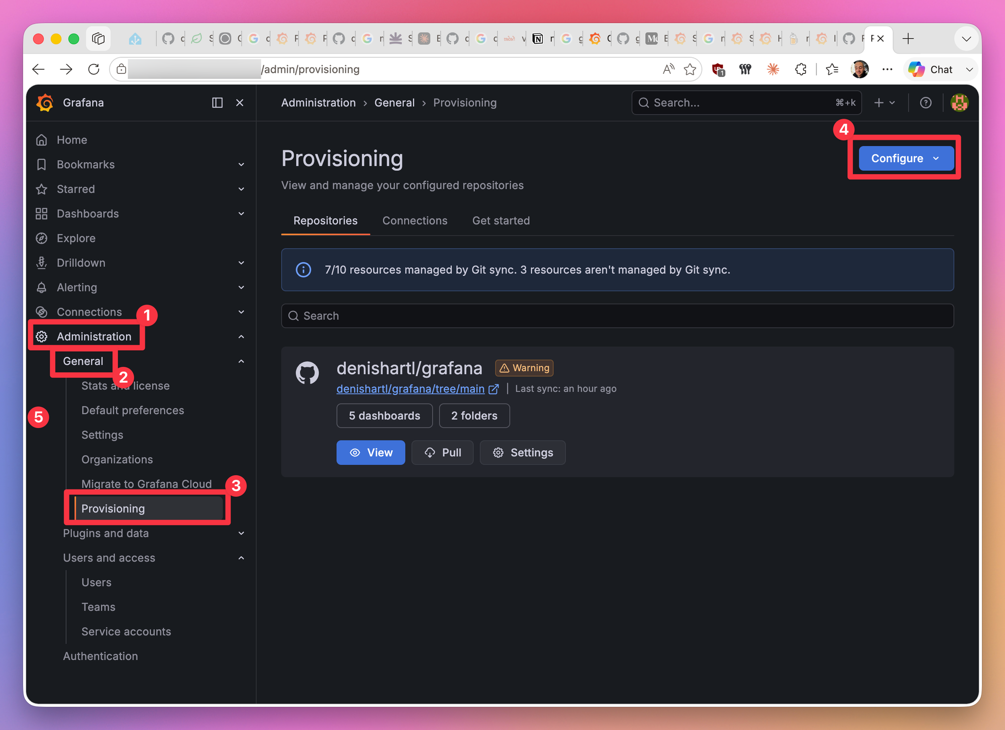Click the General breadcrumb
Screen dimensions: 1005x730
[394, 102]
